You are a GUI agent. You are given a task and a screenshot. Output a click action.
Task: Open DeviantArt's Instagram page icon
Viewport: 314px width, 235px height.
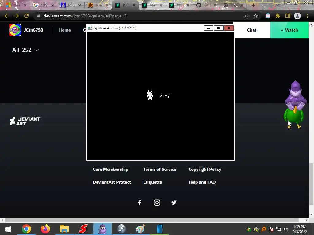(157, 203)
